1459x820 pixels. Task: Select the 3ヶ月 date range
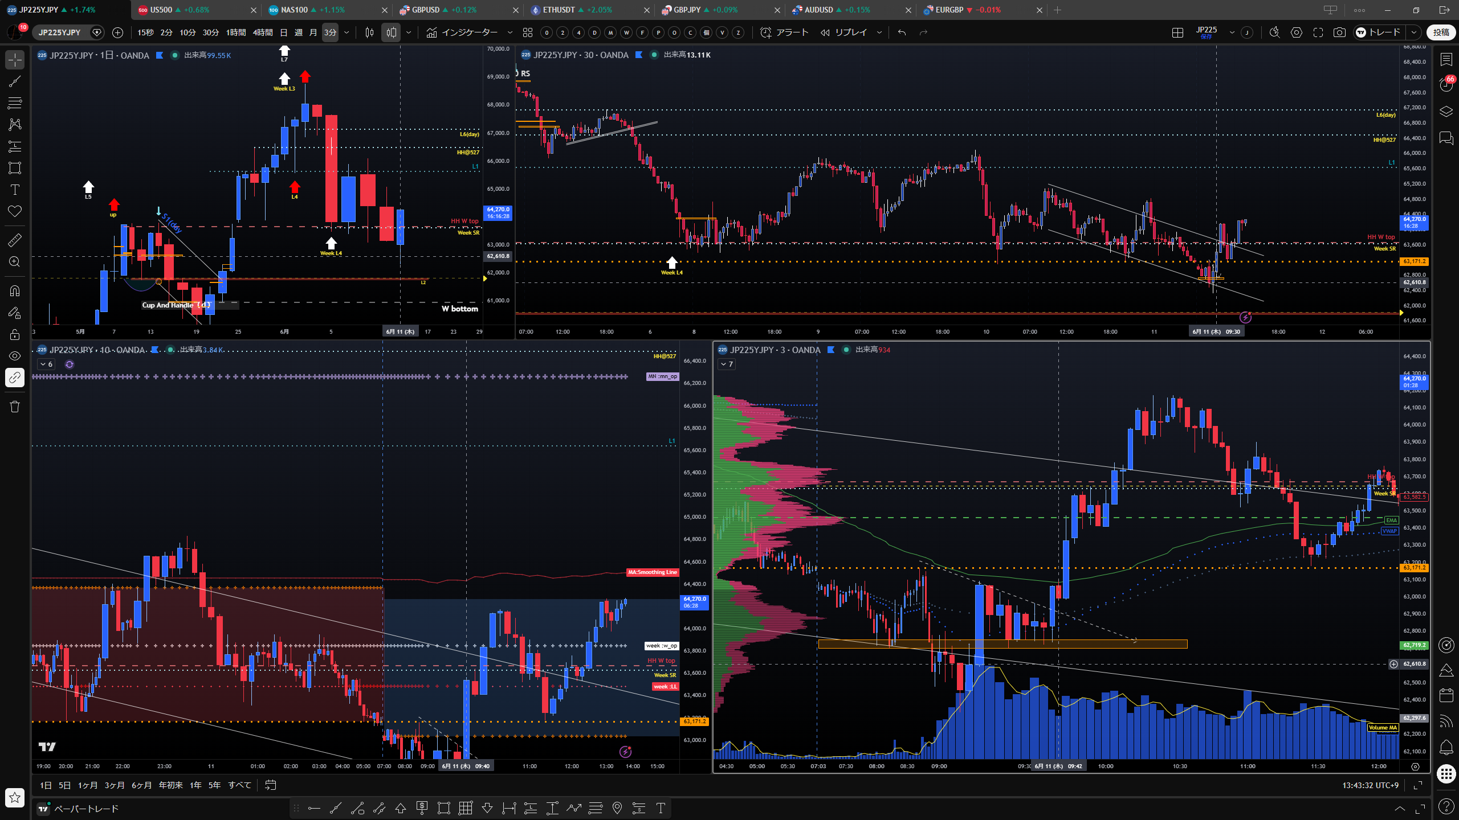tap(115, 785)
